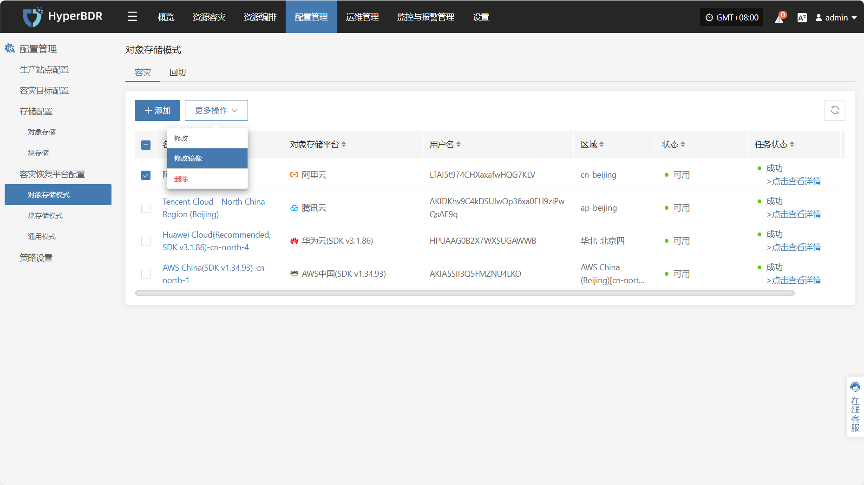This screenshot has width=864, height=485.
Task: Click the admin user avatar icon
Action: click(x=818, y=18)
